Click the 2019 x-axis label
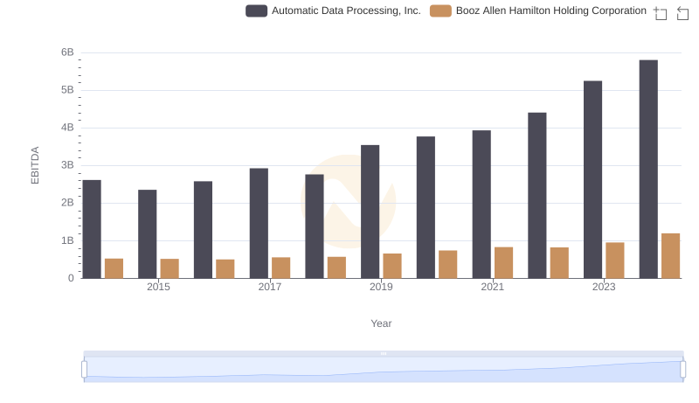The width and height of the screenshot is (699, 403). click(x=381, y=287)
